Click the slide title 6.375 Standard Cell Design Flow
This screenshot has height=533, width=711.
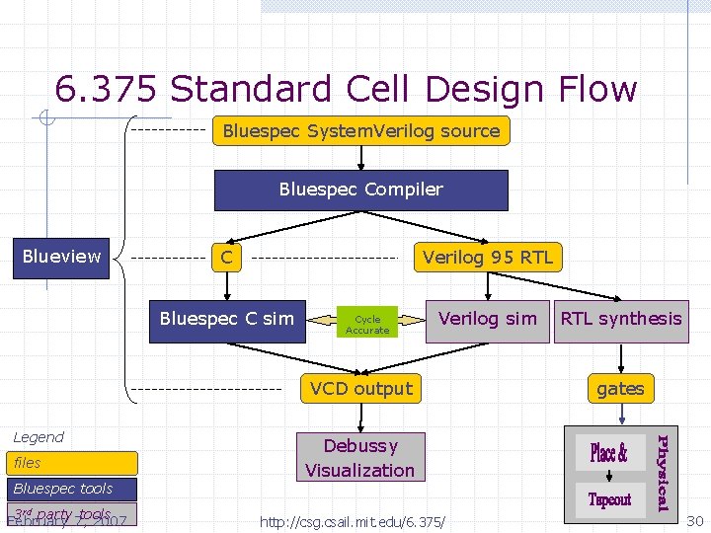346,89
